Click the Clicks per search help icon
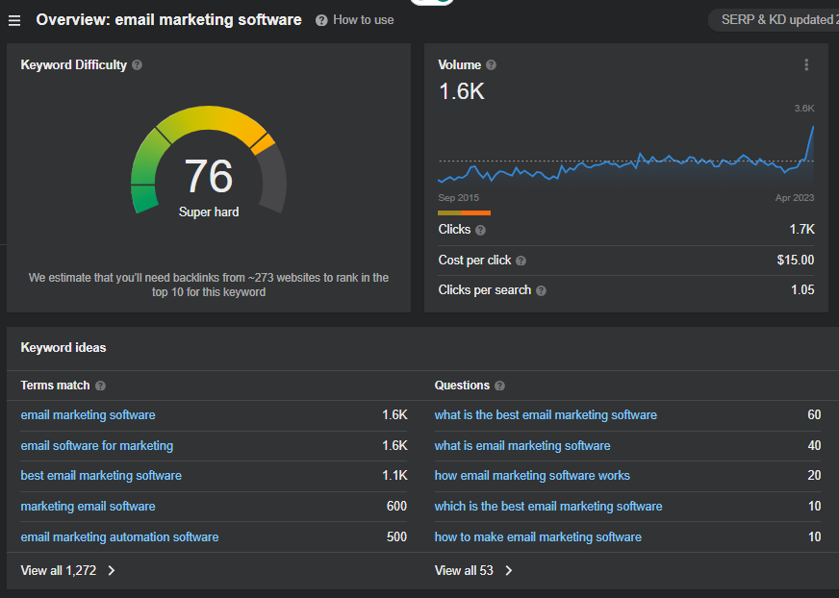Viewport: 839px width, 598px height. coord(541,290)
